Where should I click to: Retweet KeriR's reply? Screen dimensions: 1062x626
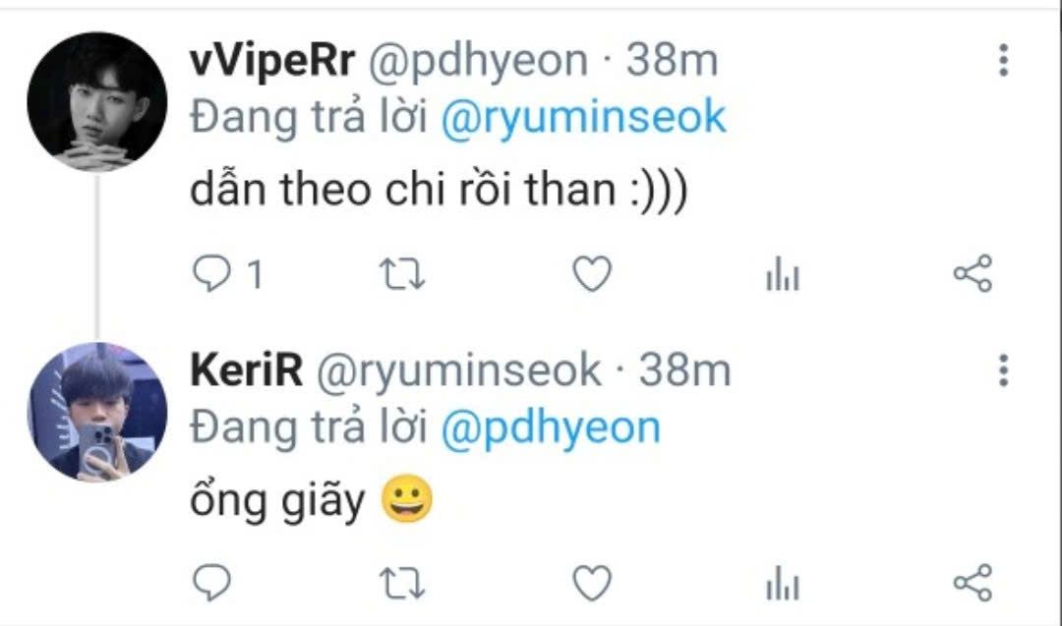click(x=401, y=584)
